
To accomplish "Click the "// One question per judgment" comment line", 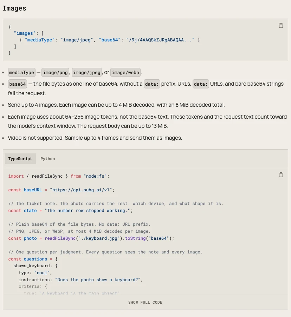I will (x=105, y=252).
